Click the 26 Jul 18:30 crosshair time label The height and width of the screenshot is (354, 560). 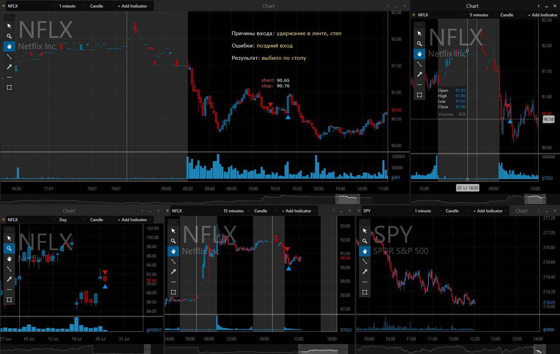(x=468, y=188)
